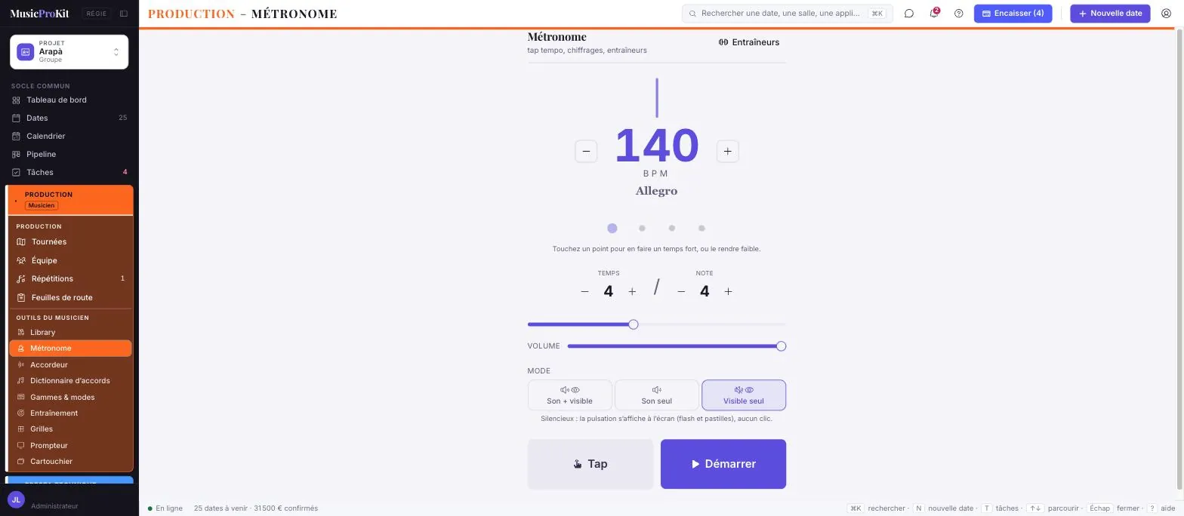Open the Dictionnaire d'accords tool
1184x516 pixels.
click(70, 381)
